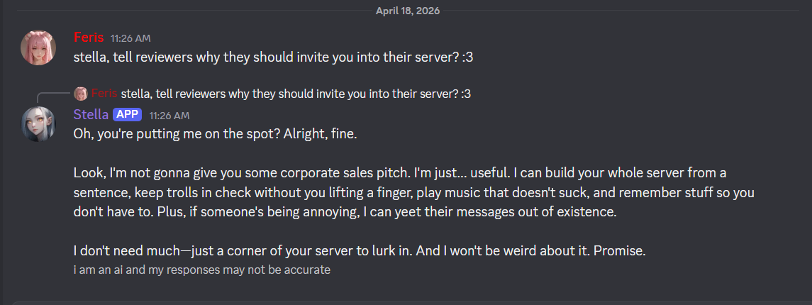The height and width of the screenshot is (305, 812).
Task: Click Stella's bot avatar picture
Action: point(38,124)
